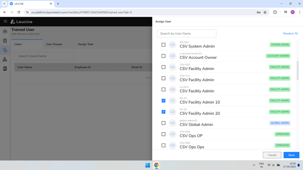The image size is (303, 170).
Task: Open Wi-Fi network tray icon
Action: [x=269, y=165]
